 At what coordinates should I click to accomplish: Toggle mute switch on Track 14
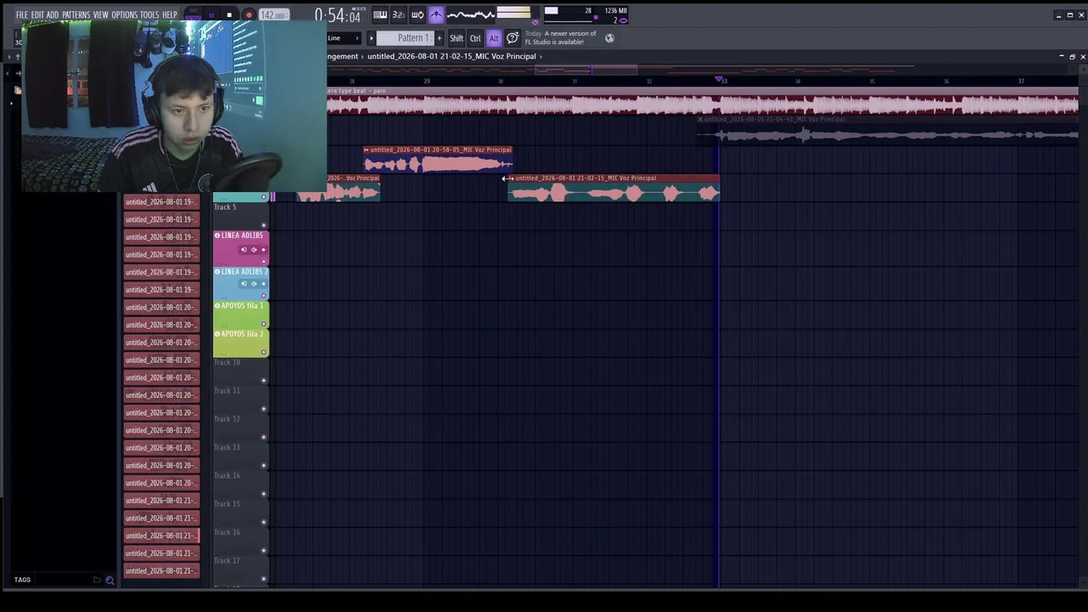264,494
